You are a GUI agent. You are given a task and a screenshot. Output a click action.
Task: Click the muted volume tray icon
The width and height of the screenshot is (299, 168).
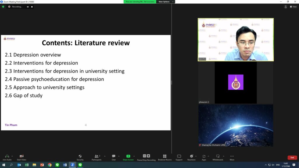click(273, 165)
